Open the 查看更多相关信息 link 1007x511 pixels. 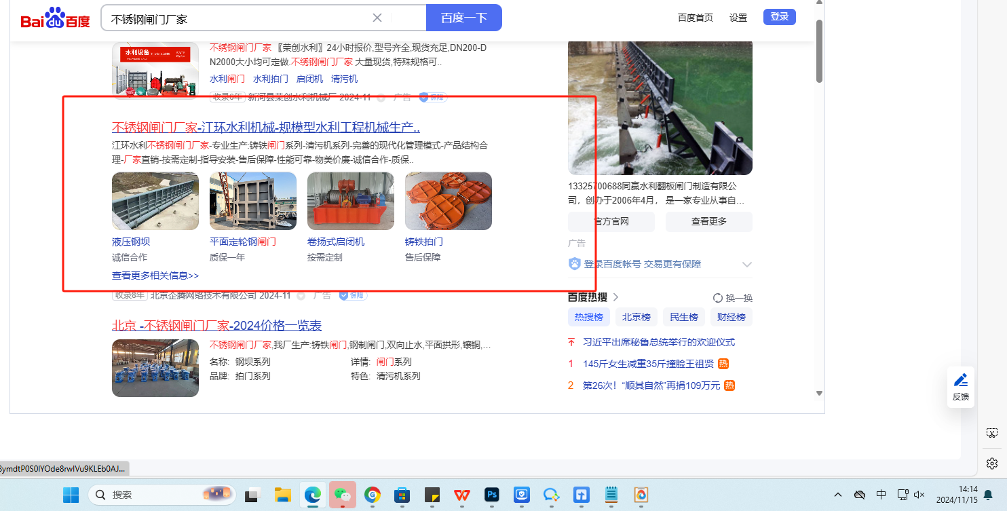(155, 276)
